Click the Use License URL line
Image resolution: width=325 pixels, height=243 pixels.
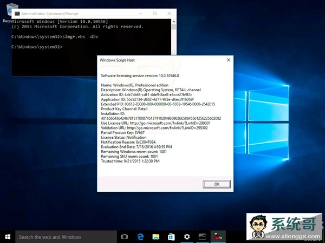tap(155, 123)
